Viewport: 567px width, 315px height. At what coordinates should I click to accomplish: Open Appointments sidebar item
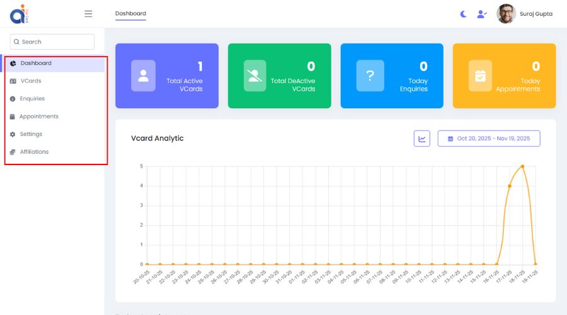pyautogui.click(x=38, y=117)
